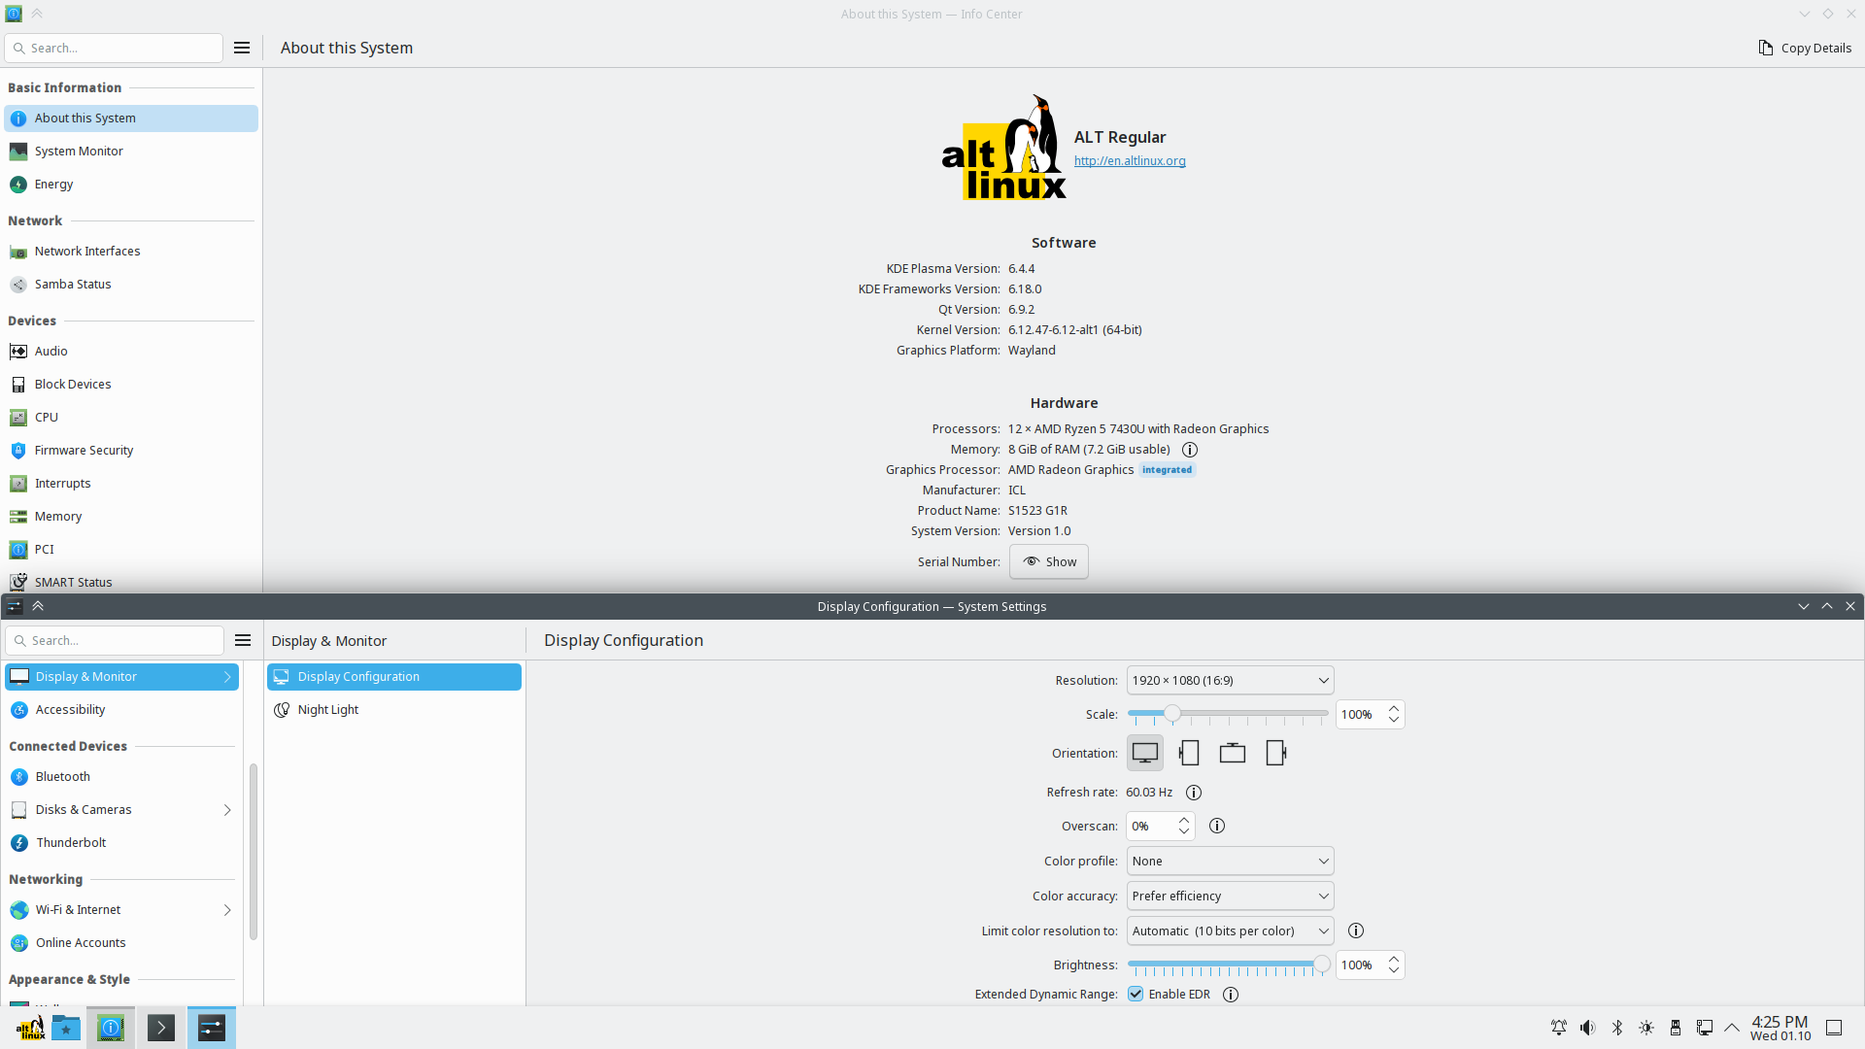
Task: Open the Color accuracy dropdown
Action: pos(1230,896)
